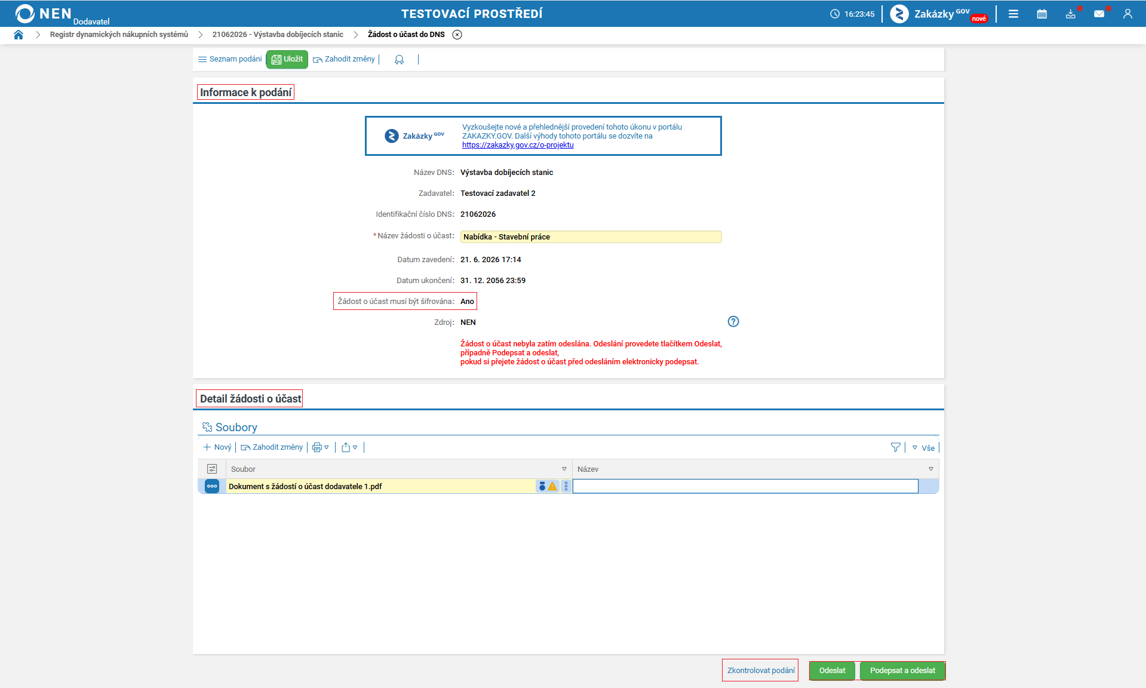Open the Soubor column dropdown arrow
Image resolution: width=1146 pixels, height=688 pixels.
click(564, 469)
